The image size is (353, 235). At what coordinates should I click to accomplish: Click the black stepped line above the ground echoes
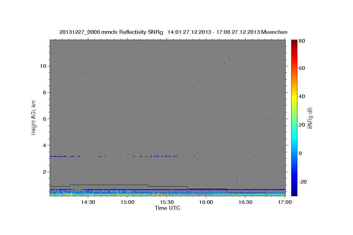click(158, 190)
